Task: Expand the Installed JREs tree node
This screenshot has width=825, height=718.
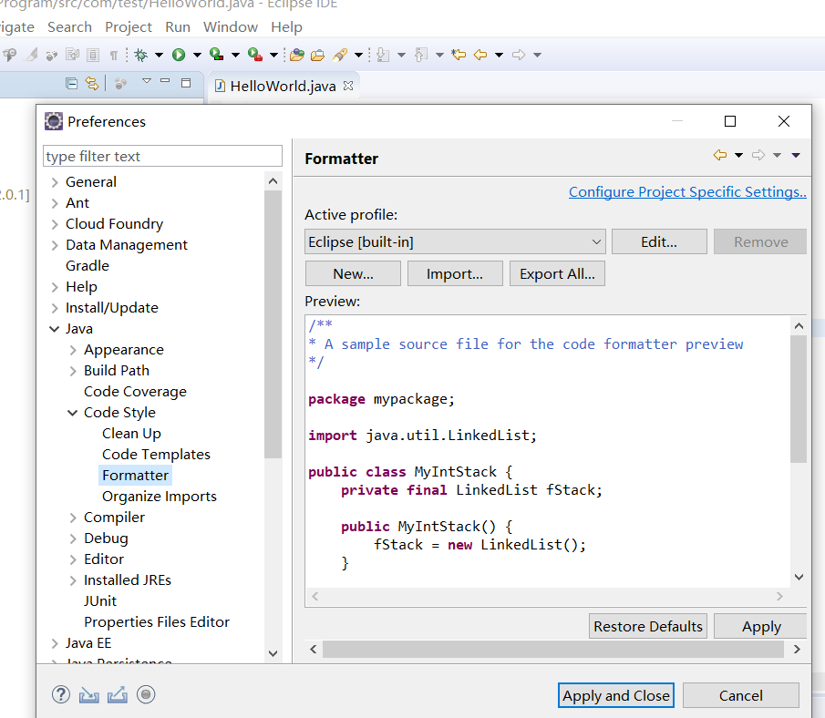Action: tap(73, 580)
